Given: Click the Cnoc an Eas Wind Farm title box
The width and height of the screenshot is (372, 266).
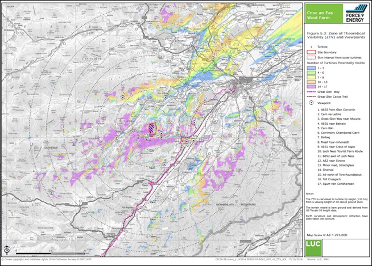Looking at the screenshot, I should coord(324,14).
